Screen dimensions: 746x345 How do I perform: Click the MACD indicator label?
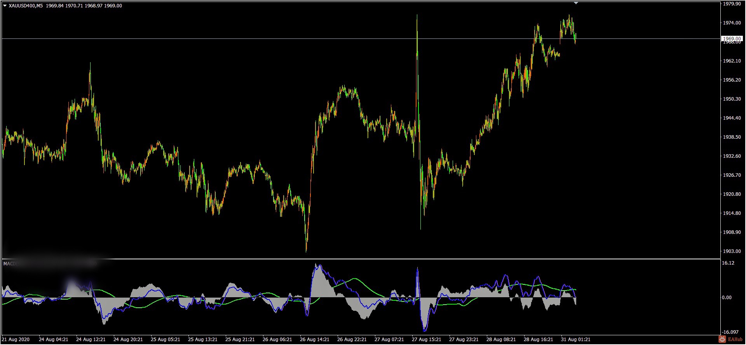click(x=9, y=264)
